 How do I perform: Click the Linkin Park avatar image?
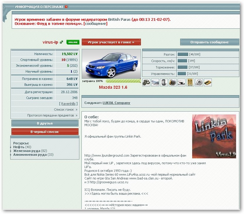pos(214,136)
